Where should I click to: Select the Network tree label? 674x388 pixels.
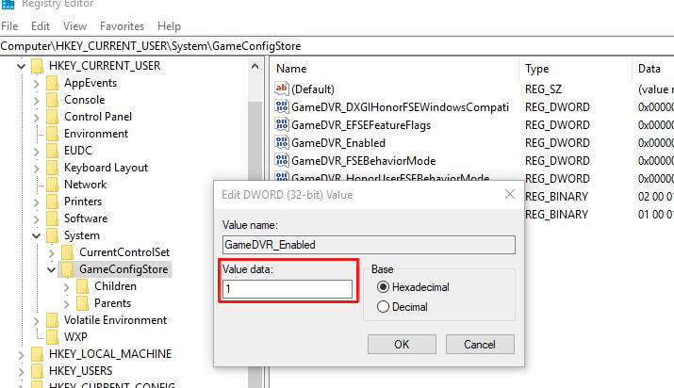86,185
